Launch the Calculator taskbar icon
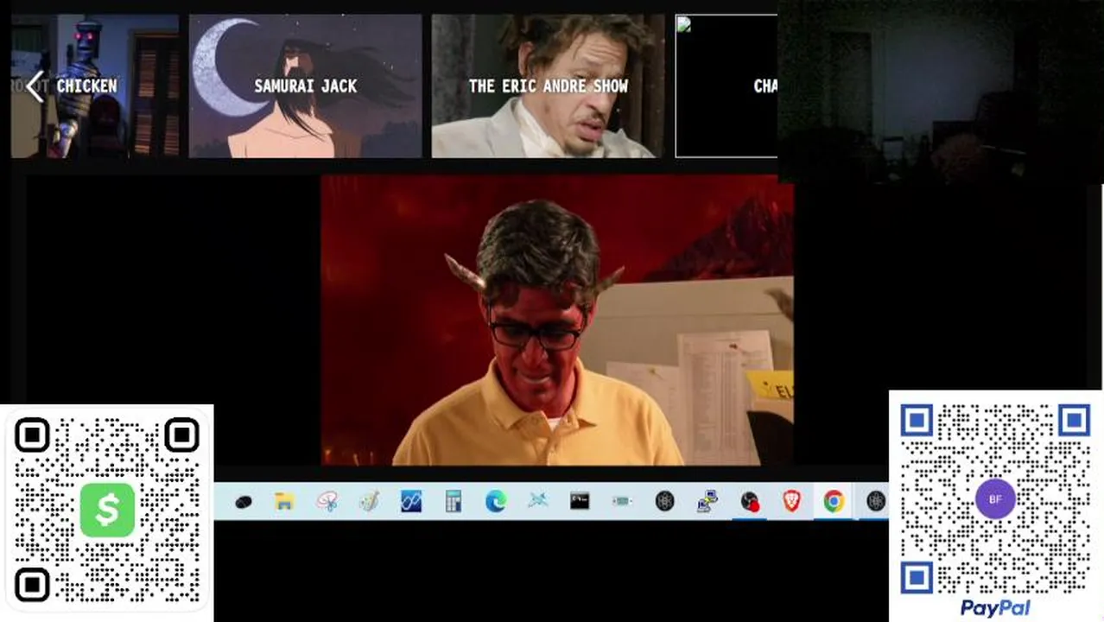This screenshot has width=1104, height=622. click(x=454, y=501)
